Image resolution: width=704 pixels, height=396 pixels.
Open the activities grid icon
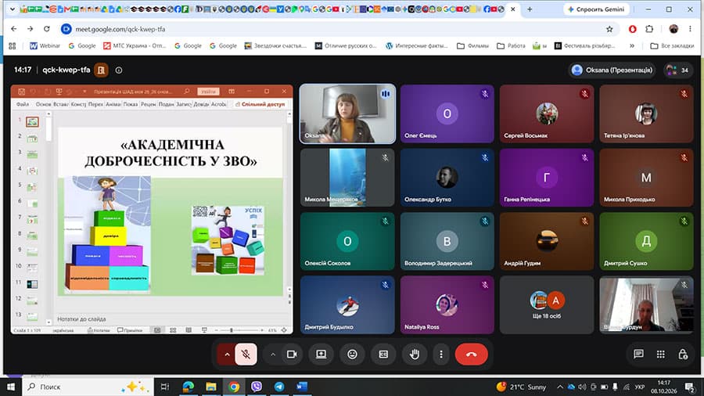pyautogui.click(x=660, y=355)
